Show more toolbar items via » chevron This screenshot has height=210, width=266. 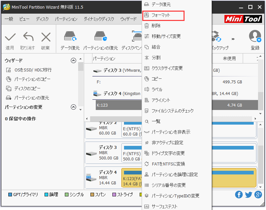(233, 39)
